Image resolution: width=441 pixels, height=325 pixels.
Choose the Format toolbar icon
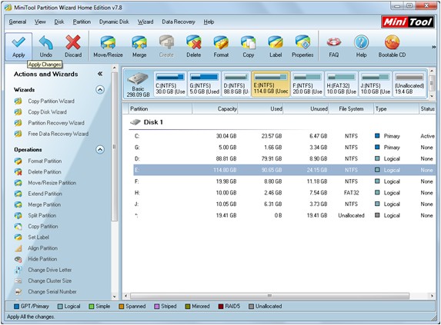[221, 47]
